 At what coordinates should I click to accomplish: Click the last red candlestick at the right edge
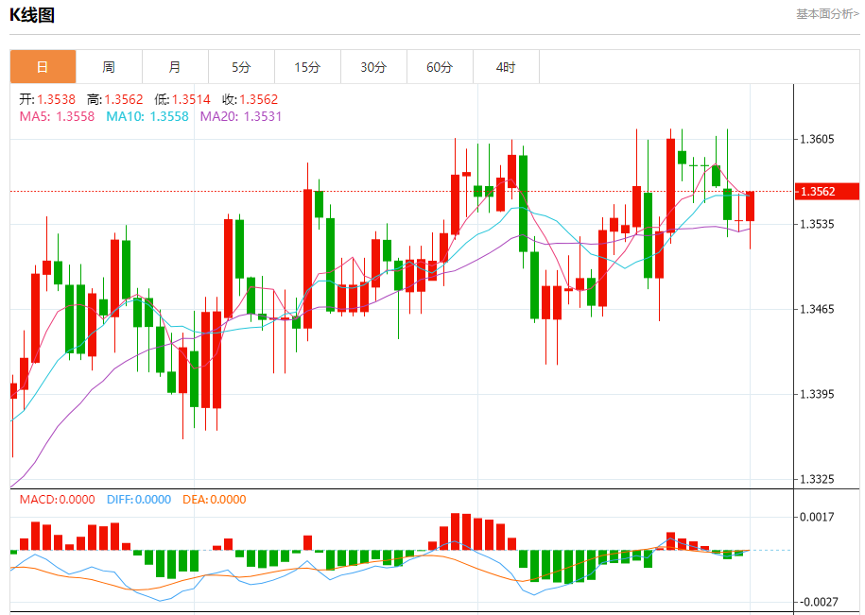pyautogui.click(x=751, y=207)
